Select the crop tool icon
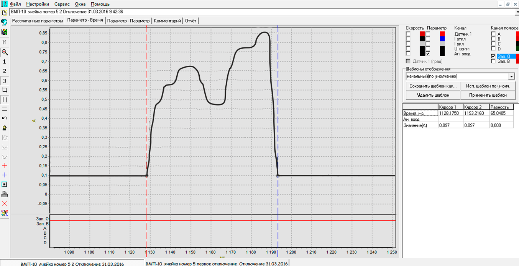Viewport: 519px width, 266px height. [x=5, y=90]
